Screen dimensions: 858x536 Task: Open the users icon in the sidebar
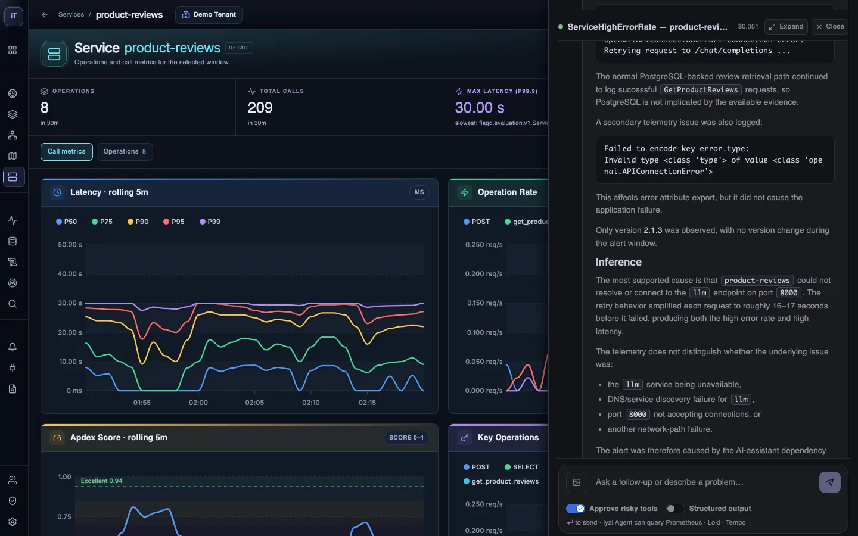pyautogui.click(x=13, y=480)
